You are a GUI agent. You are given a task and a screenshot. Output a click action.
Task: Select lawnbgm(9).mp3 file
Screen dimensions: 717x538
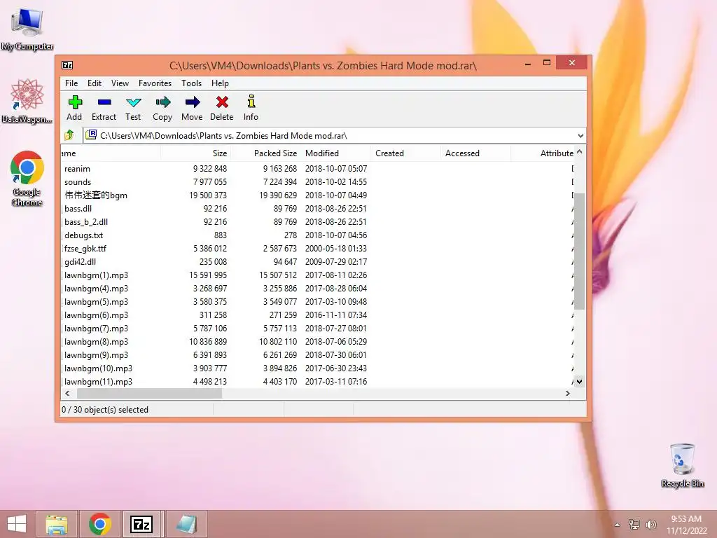pyautogui.click(x=317, y=355)
